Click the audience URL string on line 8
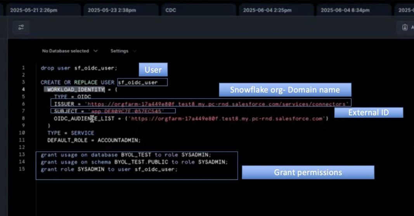Image resolution: width=414 pixels, height=216 pixels. [x=227, y=118]
